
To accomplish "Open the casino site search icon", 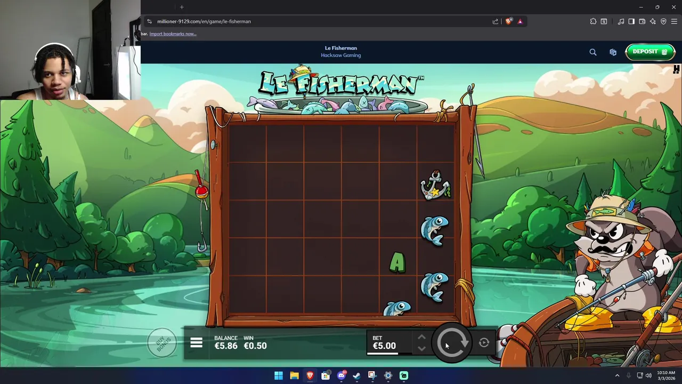I will point(593,52).
